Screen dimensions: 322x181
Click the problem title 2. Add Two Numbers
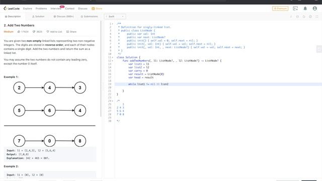pyautogui.click(x=19, y=25)
